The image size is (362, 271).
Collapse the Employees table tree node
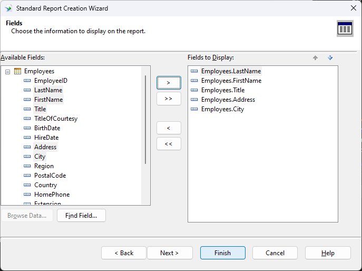[x=8, y=71]
